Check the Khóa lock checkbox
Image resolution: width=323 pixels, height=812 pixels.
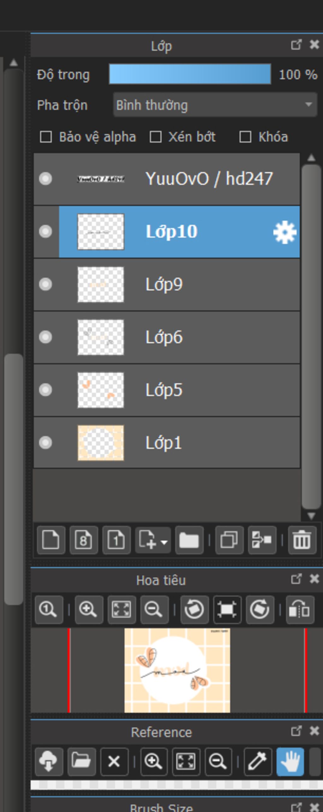tap(245, 137)
